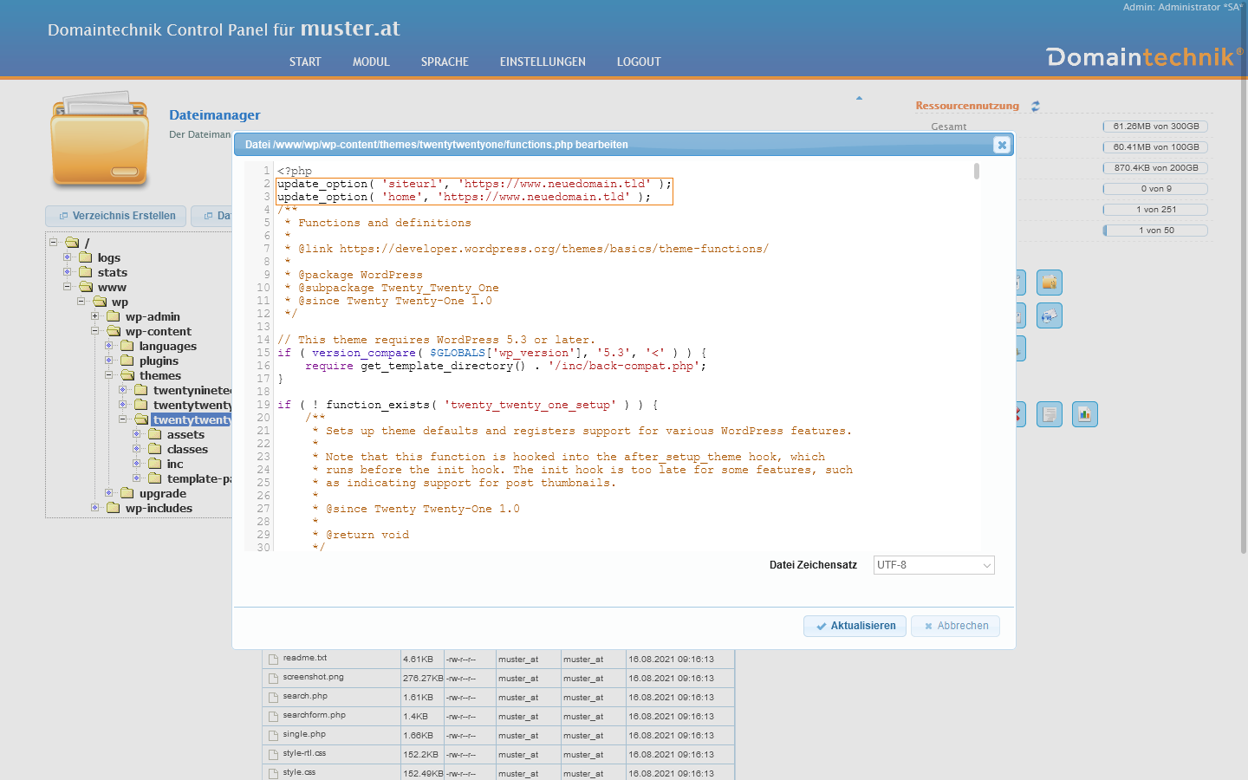Expand the plugins folder in tree
Image resolution: width=1248 pixels, height=780 pixels.
point(109,361)
